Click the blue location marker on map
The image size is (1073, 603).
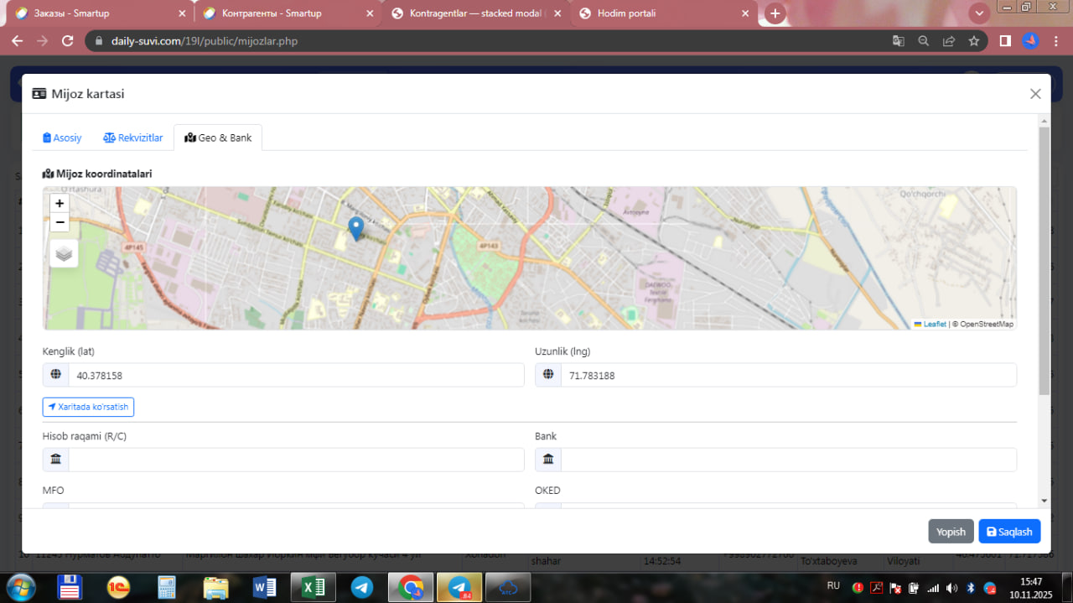click(355, 227)
